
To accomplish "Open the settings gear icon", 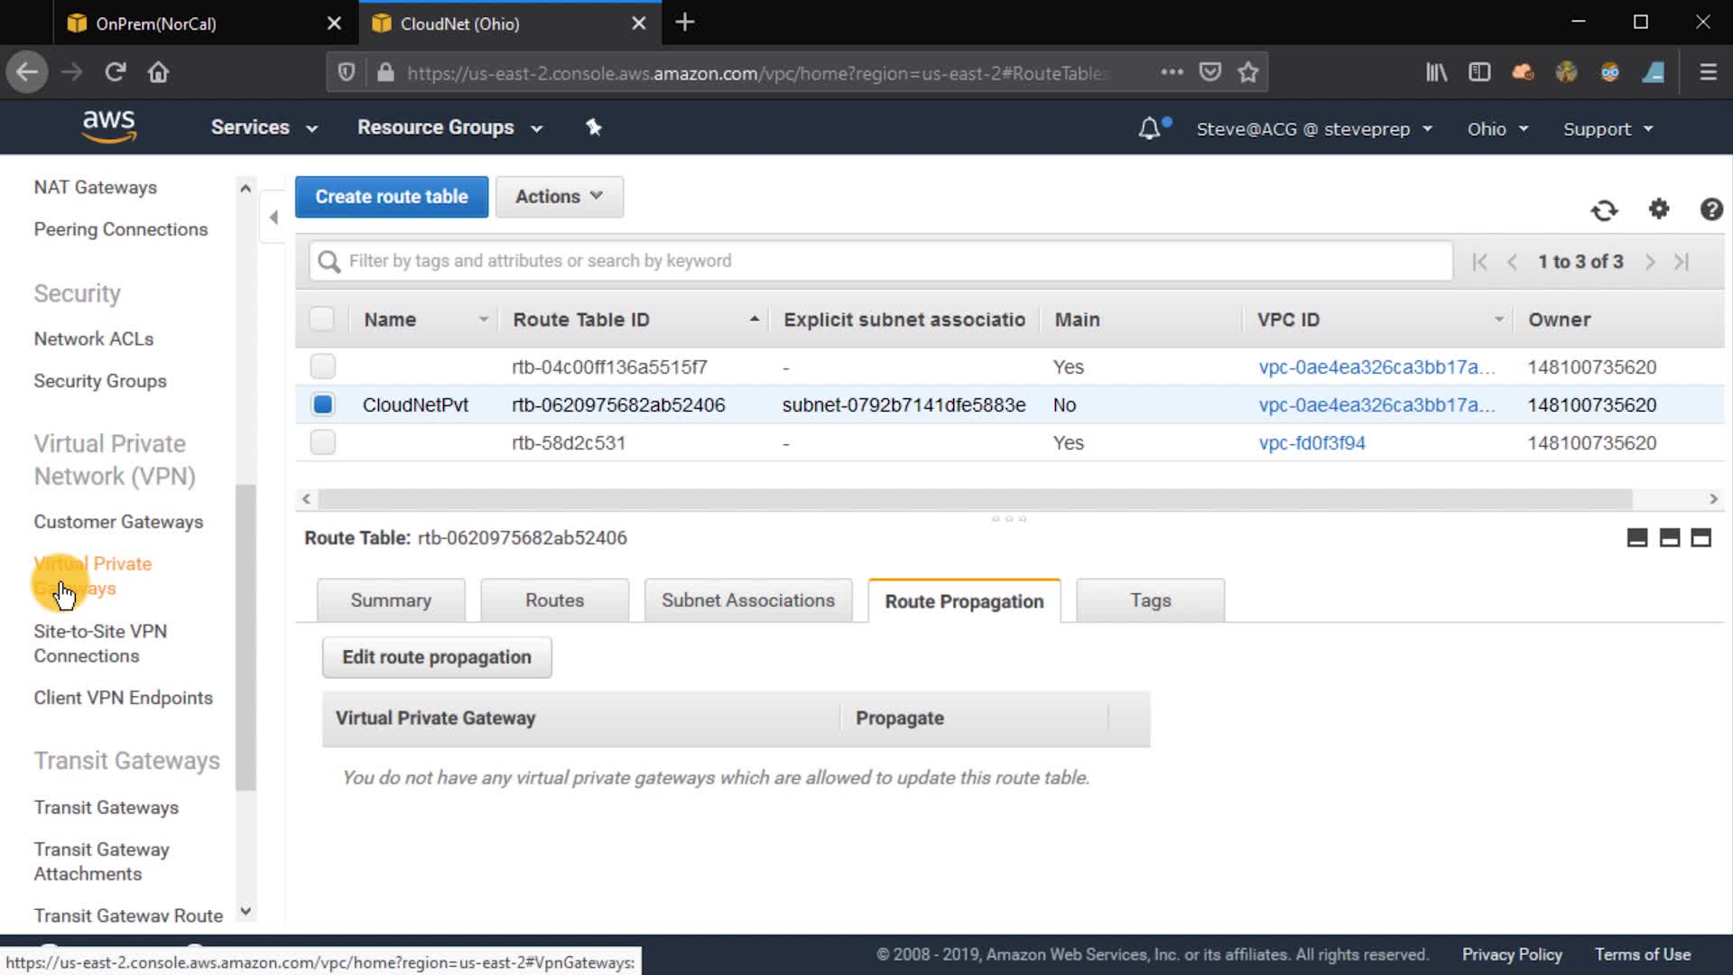I will (1659, 209).
